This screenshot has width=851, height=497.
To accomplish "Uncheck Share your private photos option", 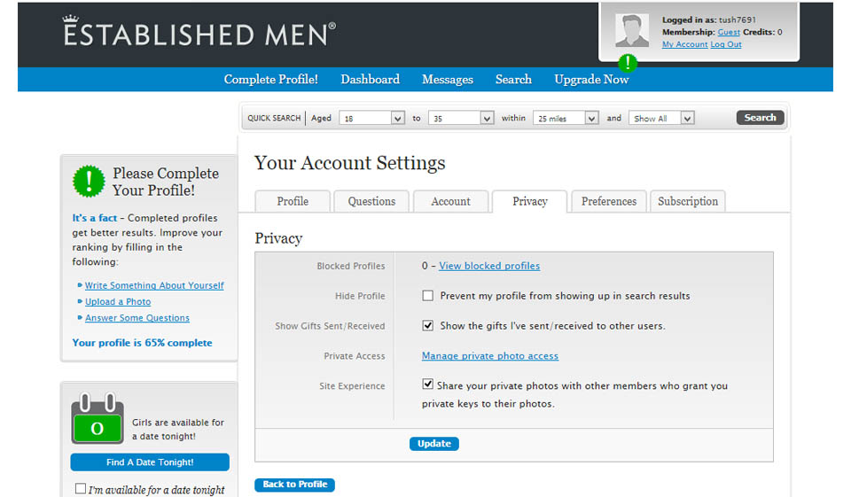I will [x=428, y=384].
